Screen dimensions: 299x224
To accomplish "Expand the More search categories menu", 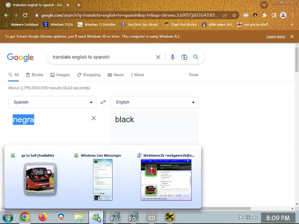I will [x=137, y=75].
